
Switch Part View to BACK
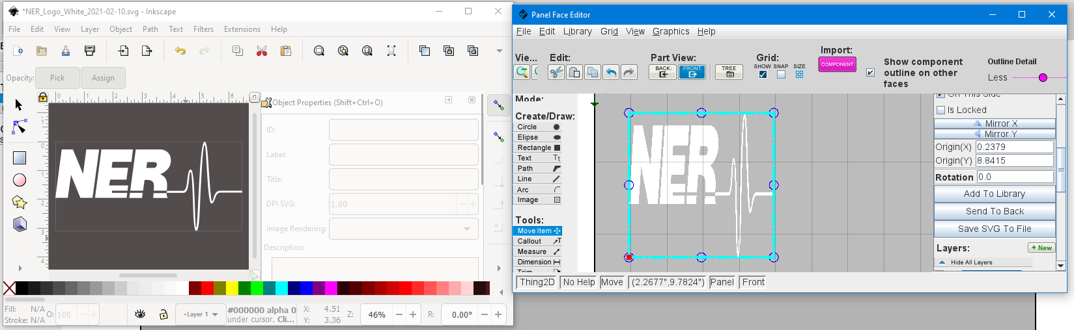point(663,72)
